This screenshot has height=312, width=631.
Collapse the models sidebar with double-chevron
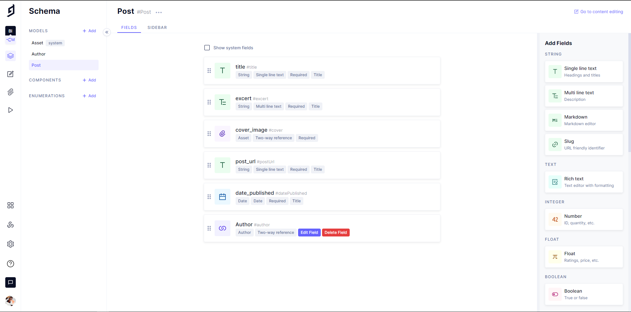107,32
